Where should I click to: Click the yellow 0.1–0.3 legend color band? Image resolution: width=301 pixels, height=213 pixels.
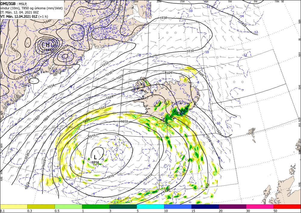point(14,206)
